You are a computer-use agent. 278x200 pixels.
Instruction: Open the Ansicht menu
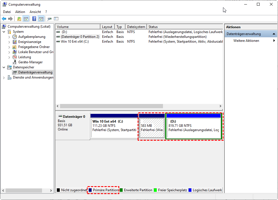[x=35, y=12]
